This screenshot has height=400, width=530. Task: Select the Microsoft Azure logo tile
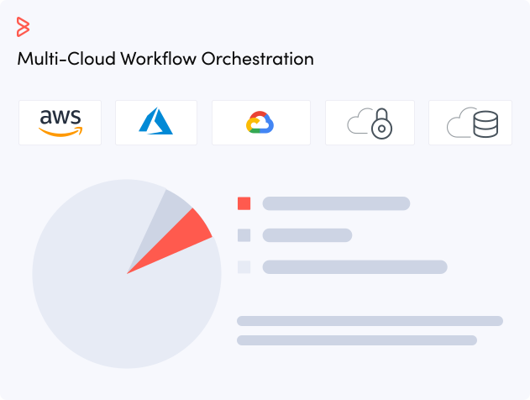156,123
